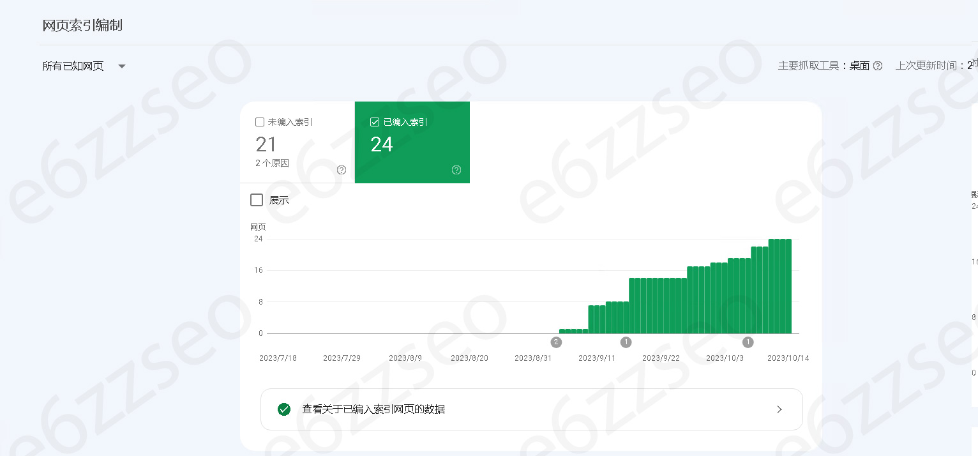Click annotation marker 1 near 2023/10/3
The width and height of the screenshot is (978, 456).
click(748, 342)
